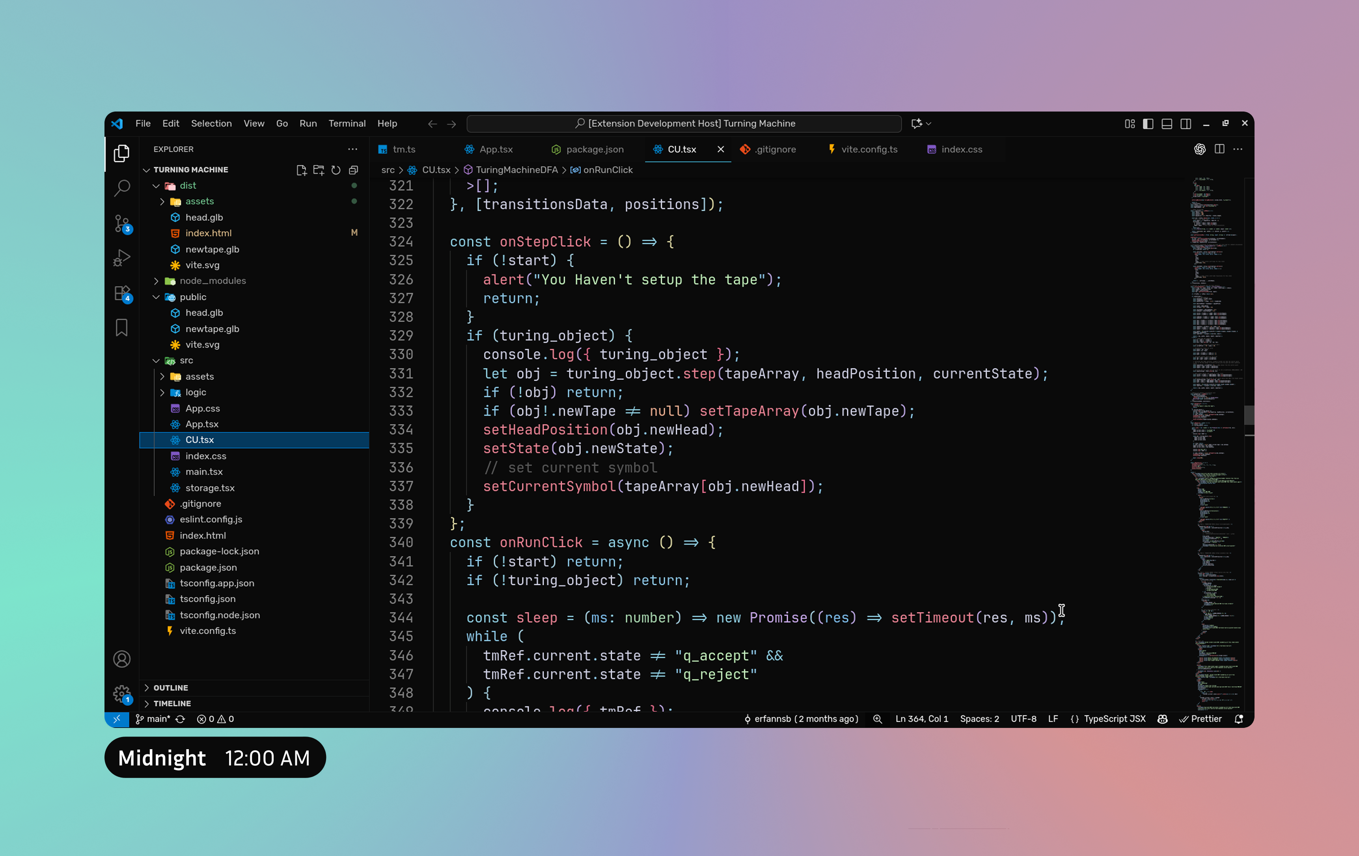
Task: Open the Extensions view
Action: pyautogui.click(x=122, y=293)
